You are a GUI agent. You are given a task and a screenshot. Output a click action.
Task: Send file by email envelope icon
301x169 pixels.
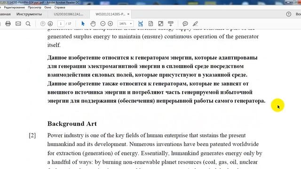[x=18, y=23]
